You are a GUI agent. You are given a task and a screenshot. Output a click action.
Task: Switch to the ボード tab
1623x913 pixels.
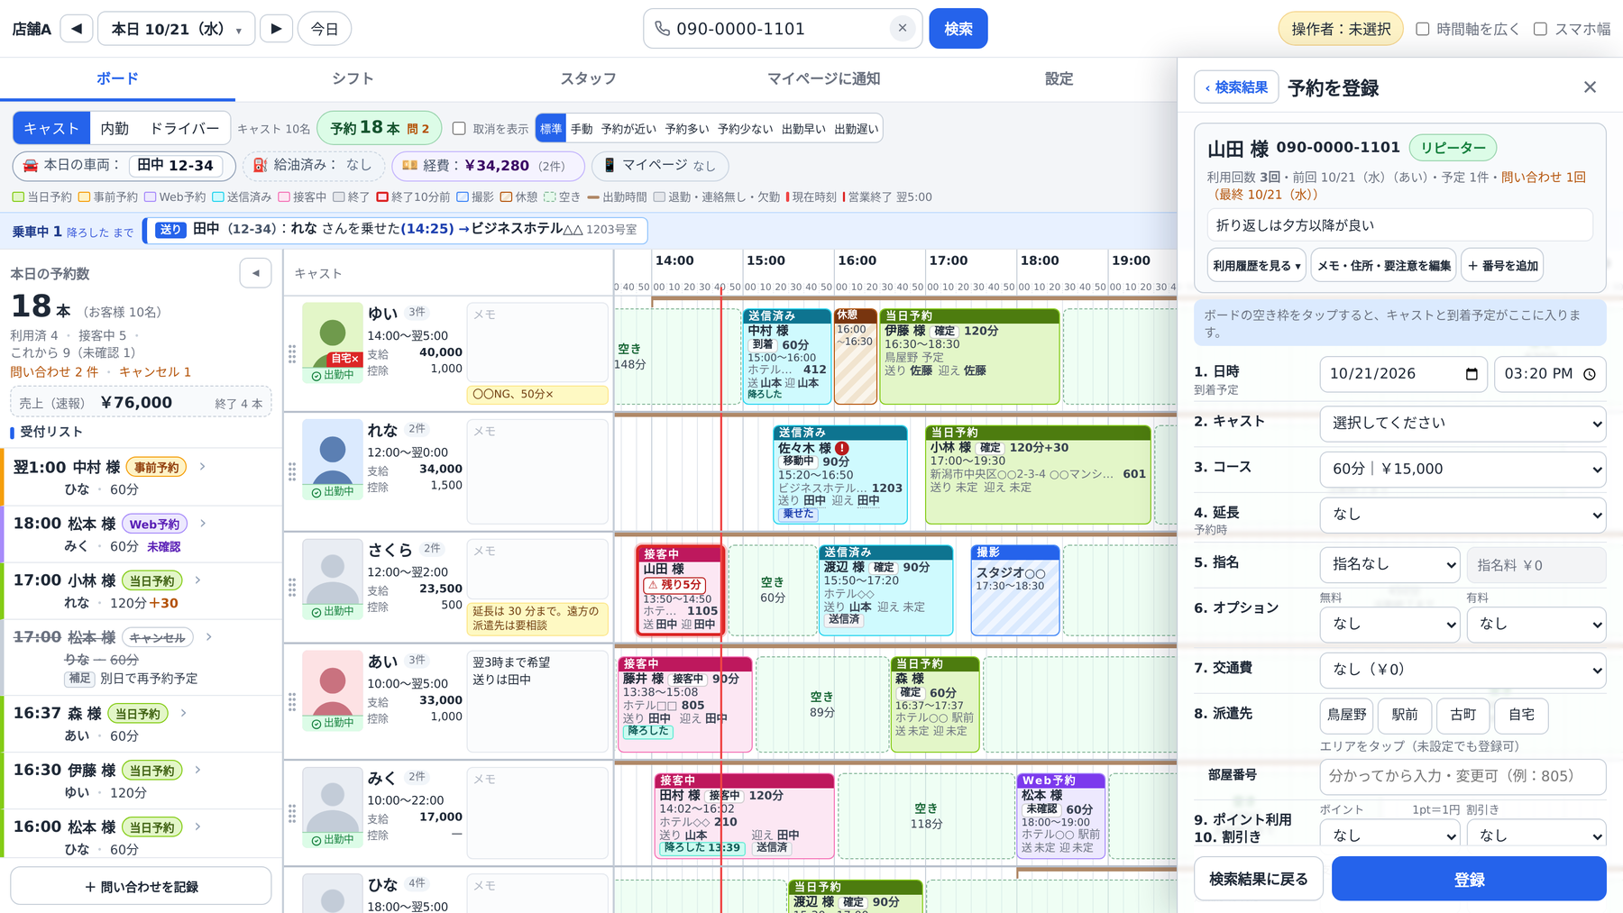click(117, 78)
